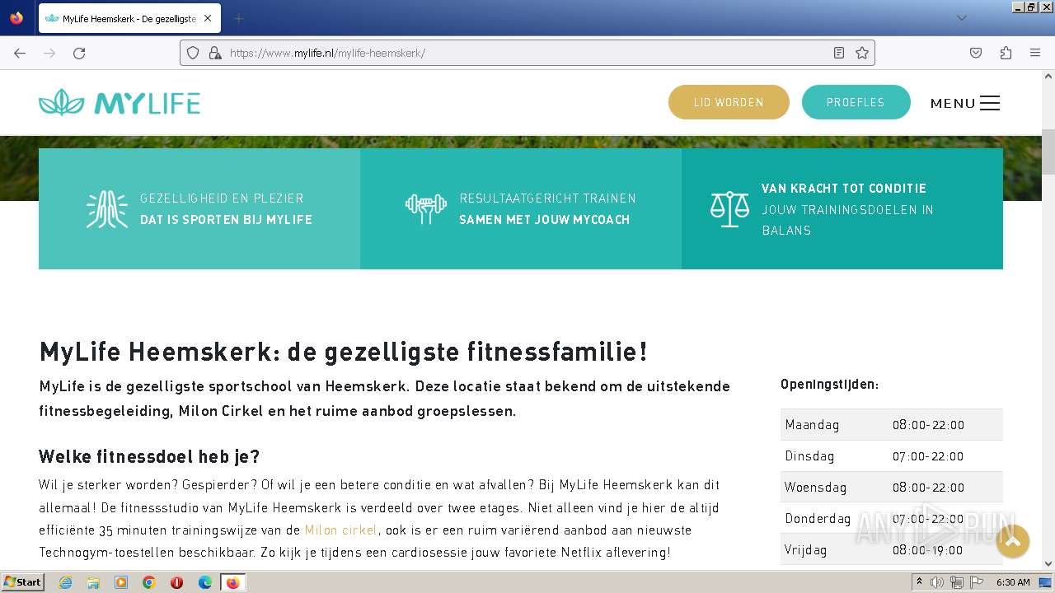1055x593 pixels.
Task: Click the padlock site info icon
Action: coord(215,53)
